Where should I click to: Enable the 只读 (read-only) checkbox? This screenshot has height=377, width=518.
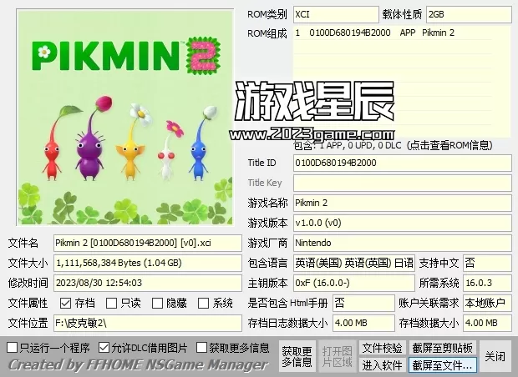112,303
